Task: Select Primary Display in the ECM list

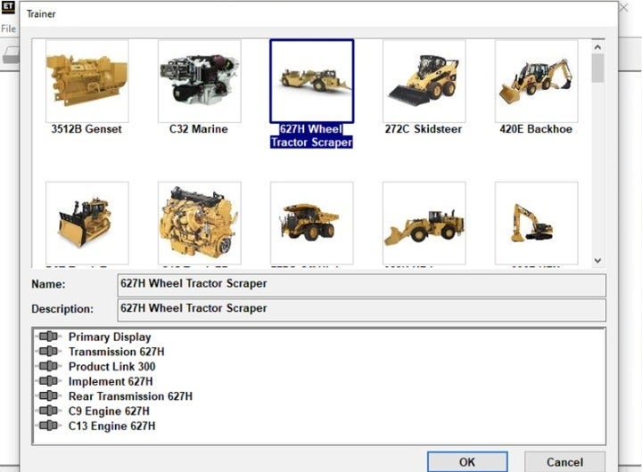Action: tap(110, 337)
